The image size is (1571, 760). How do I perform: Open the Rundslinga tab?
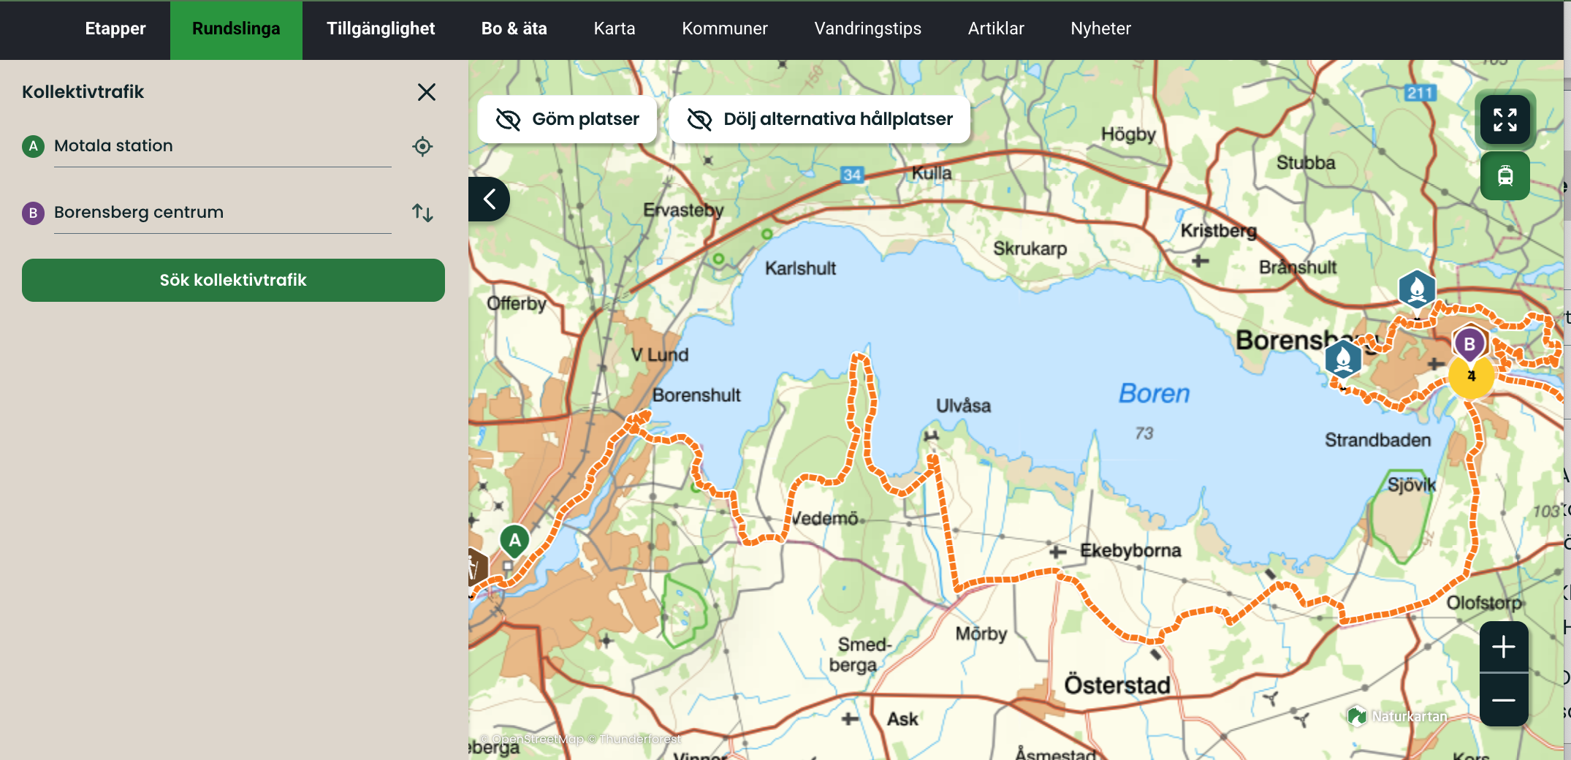236,28
